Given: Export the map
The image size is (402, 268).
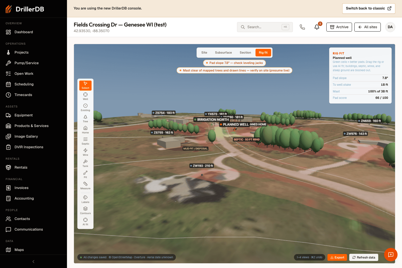Looking at the screenshot, I should (337, 257).
